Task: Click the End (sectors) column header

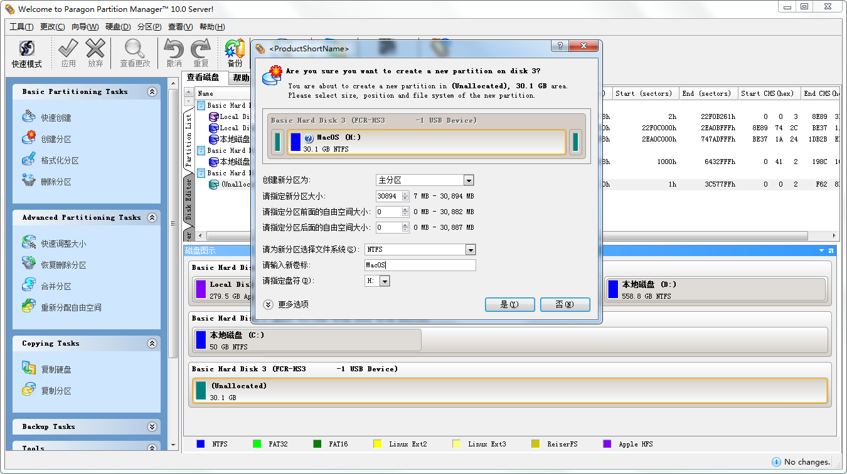Action: coord(709,93)
